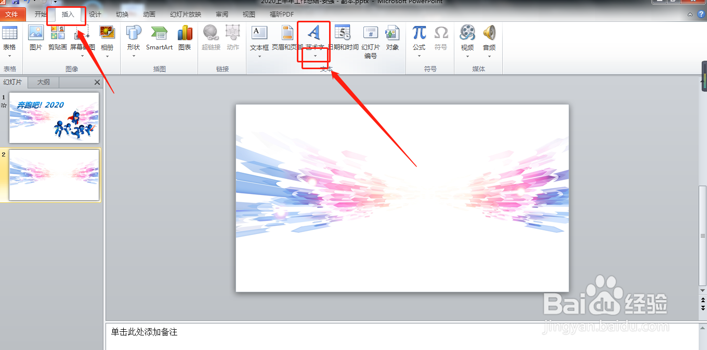Image resolution: width=707 pixels, height=350 pixels.
Task: Open the 形状 shapes gallery
Action: click(134, 33)
